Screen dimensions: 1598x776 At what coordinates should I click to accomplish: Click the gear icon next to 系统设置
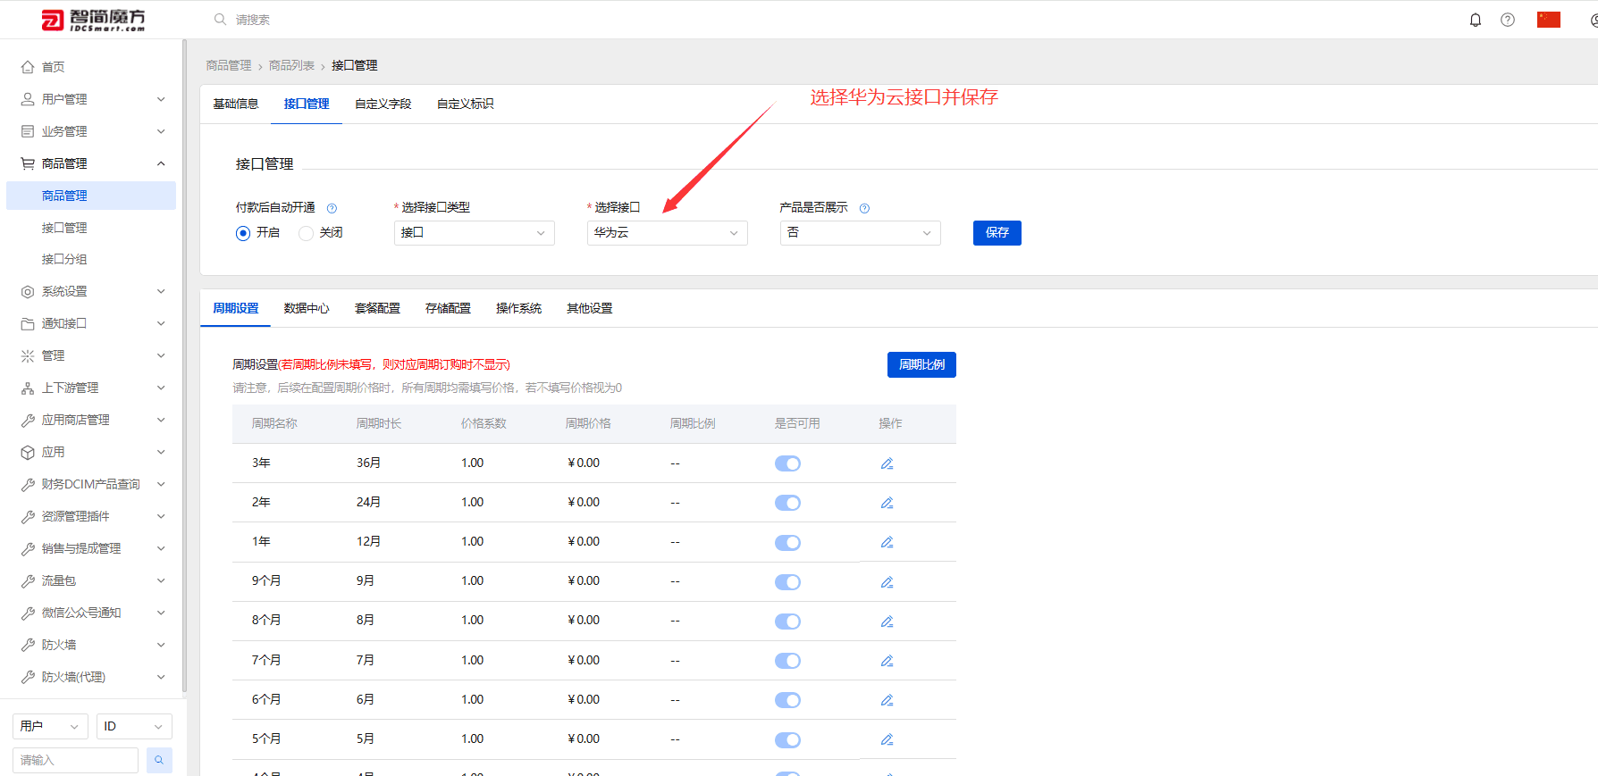tap(28, 292)
